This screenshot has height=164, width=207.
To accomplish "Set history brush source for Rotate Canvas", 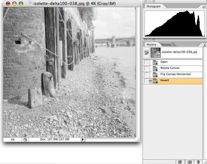I will (x=146, y=68).
